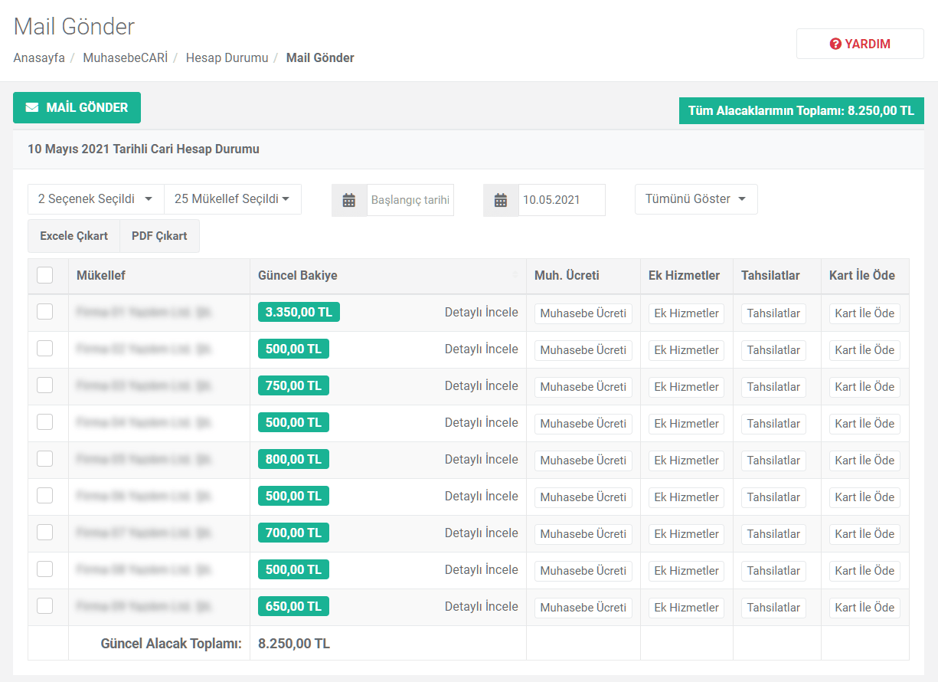938x682 pixels.
Task: Click the envelope icon on Mail Gönder button
Action: 32,108
